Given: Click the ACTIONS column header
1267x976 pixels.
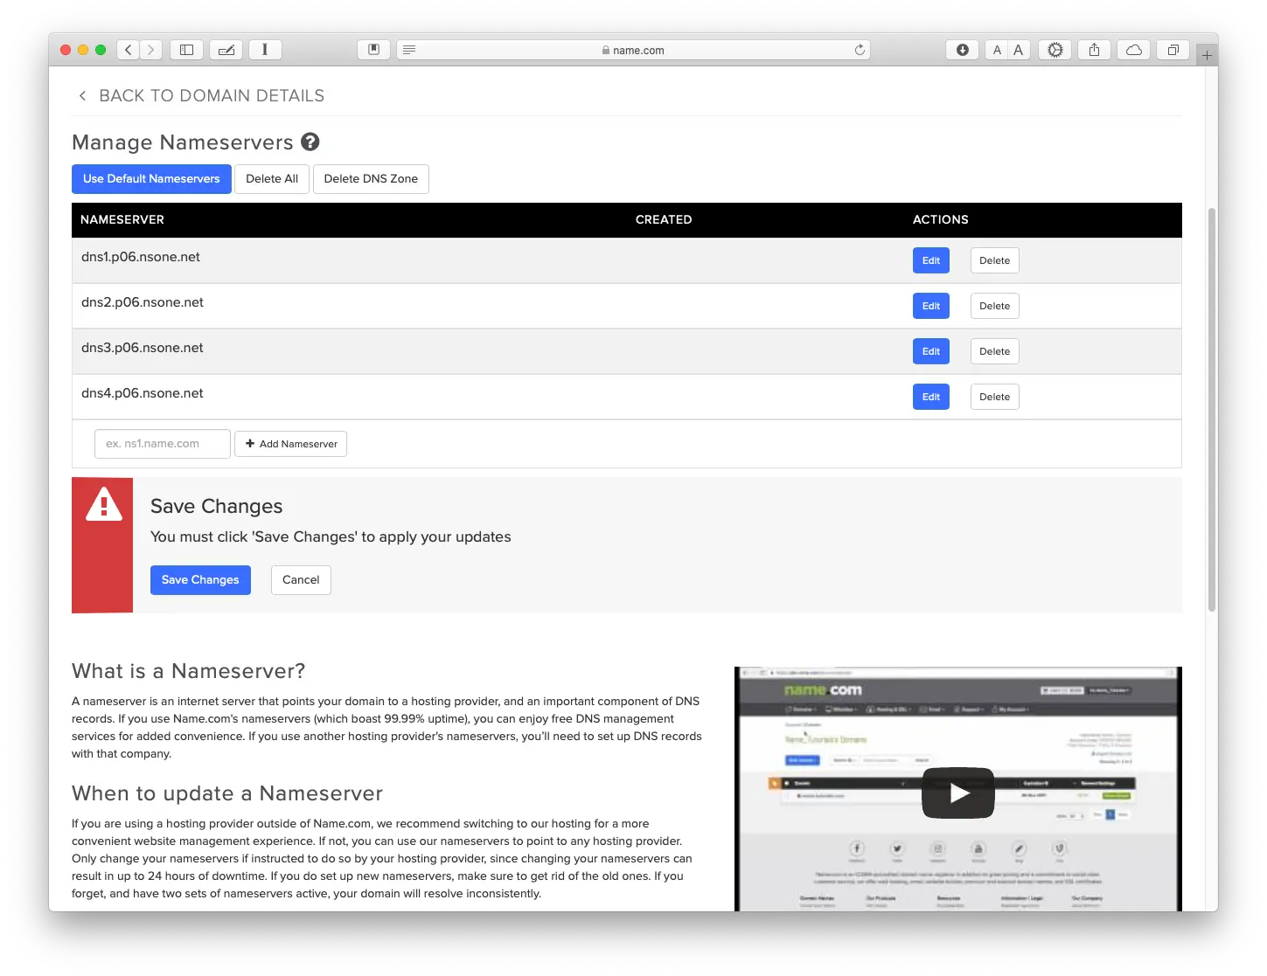Looking at the screenshot, I should 941,219.
